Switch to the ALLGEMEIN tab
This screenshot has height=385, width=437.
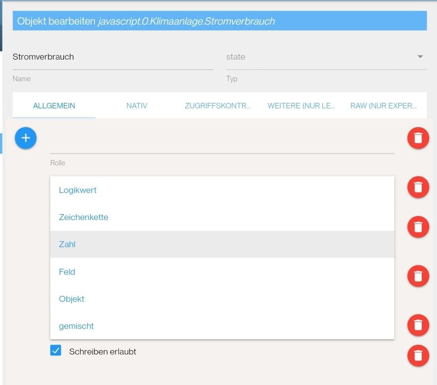[54, 106]
